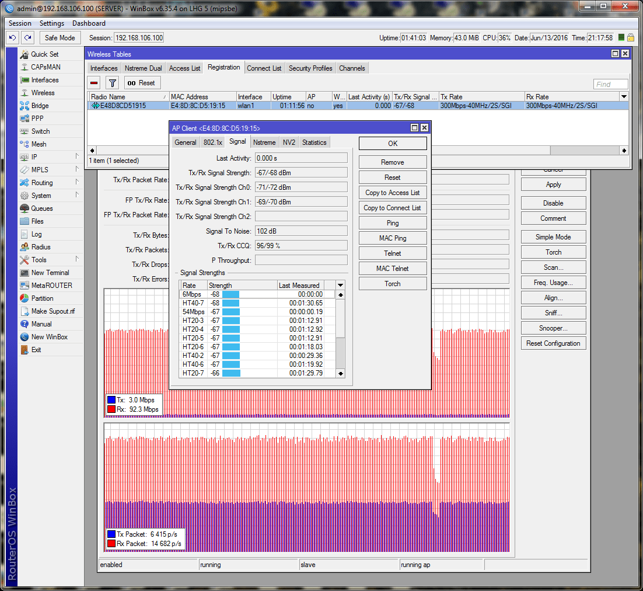Viewport: 643px width, 591px height.
Task: Switch to the Nstreme tab
Action: click(264, 142)
